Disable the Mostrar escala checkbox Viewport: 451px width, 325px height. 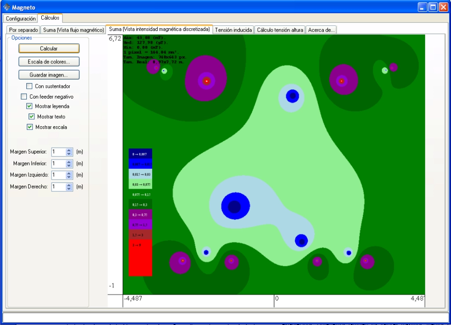point(29,128)
